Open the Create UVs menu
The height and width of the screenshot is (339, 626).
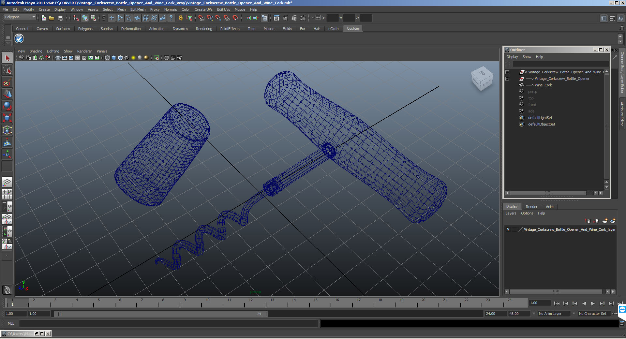click(203, 9)
